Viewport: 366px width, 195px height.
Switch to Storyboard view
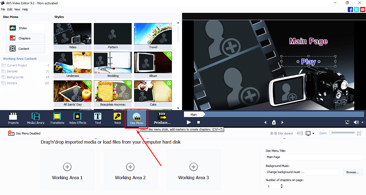282,133
